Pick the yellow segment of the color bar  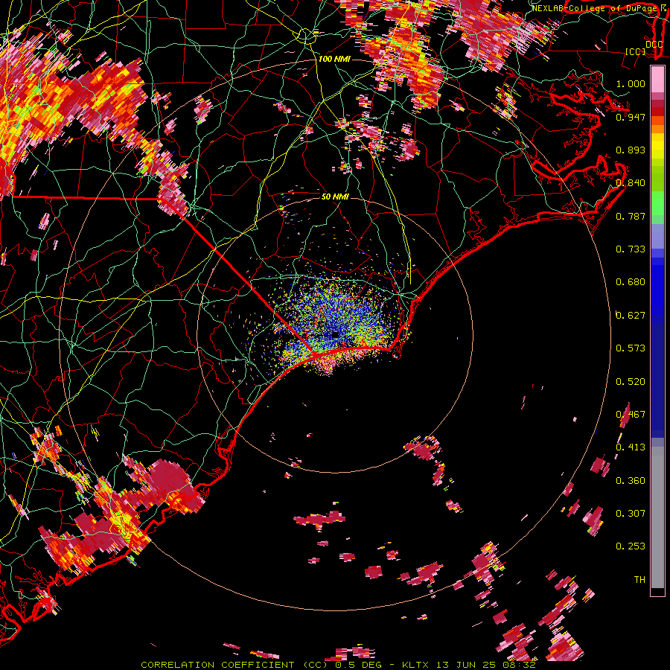(657, 147)
